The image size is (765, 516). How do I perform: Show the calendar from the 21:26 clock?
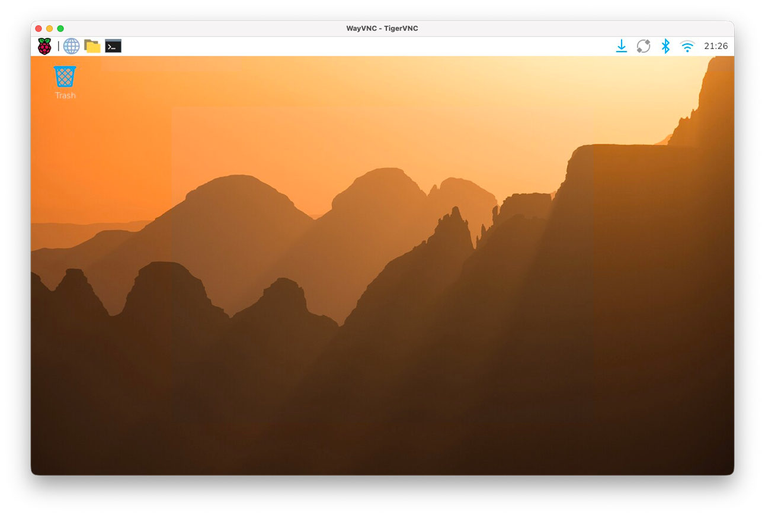point(716,46)
